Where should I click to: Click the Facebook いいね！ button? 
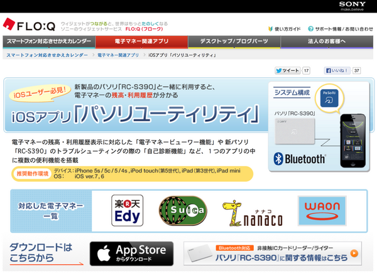[x=337, y=70]
